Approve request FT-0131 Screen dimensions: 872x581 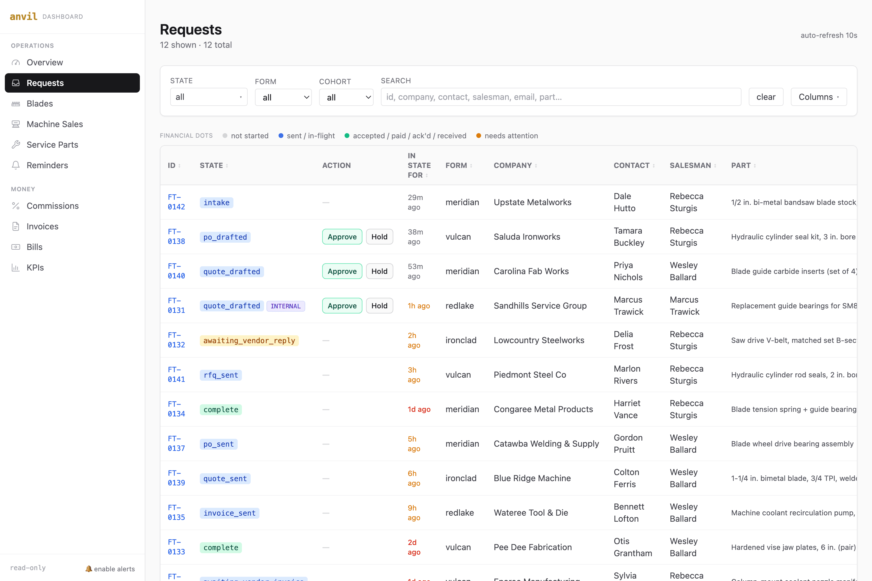342,306
